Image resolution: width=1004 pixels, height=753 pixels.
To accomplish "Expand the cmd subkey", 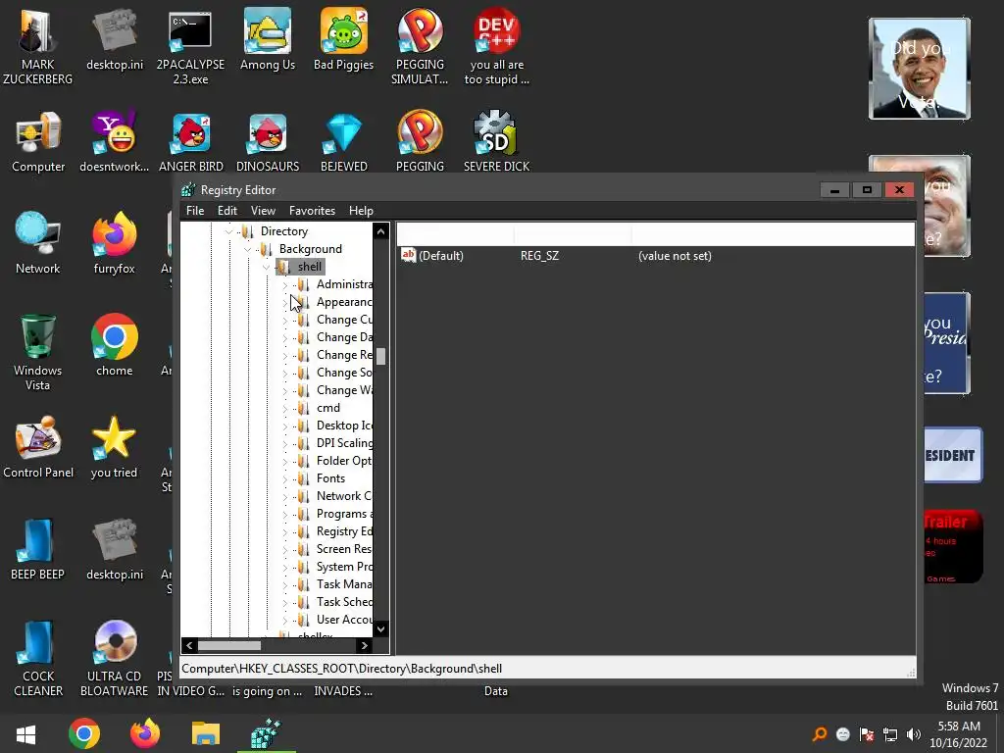I will point(285,409).
